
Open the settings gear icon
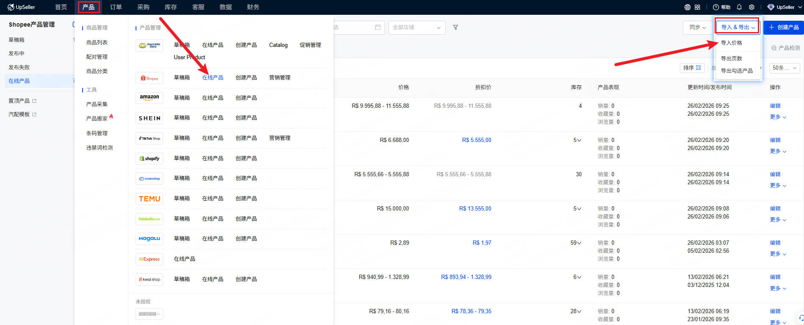[751, 7]
